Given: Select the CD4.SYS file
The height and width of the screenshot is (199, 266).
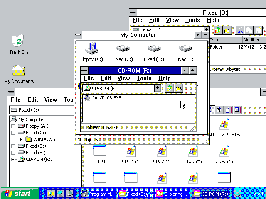Looking at the screenshot, I should coord(224,153).
